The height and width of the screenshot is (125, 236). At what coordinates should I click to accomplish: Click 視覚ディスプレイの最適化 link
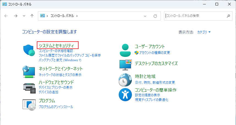pos(152,100)
